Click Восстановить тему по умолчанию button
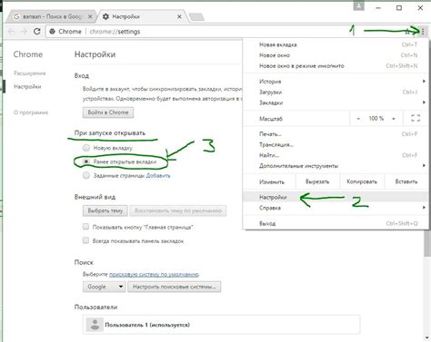Image resolution: width=431 pixels, height=342 pixels. click(x=178, y=210)
